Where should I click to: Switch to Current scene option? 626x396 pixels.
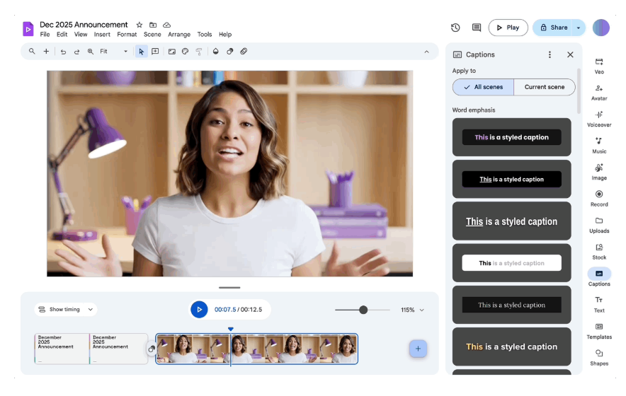pyautogui.click(x=544, y=87)
